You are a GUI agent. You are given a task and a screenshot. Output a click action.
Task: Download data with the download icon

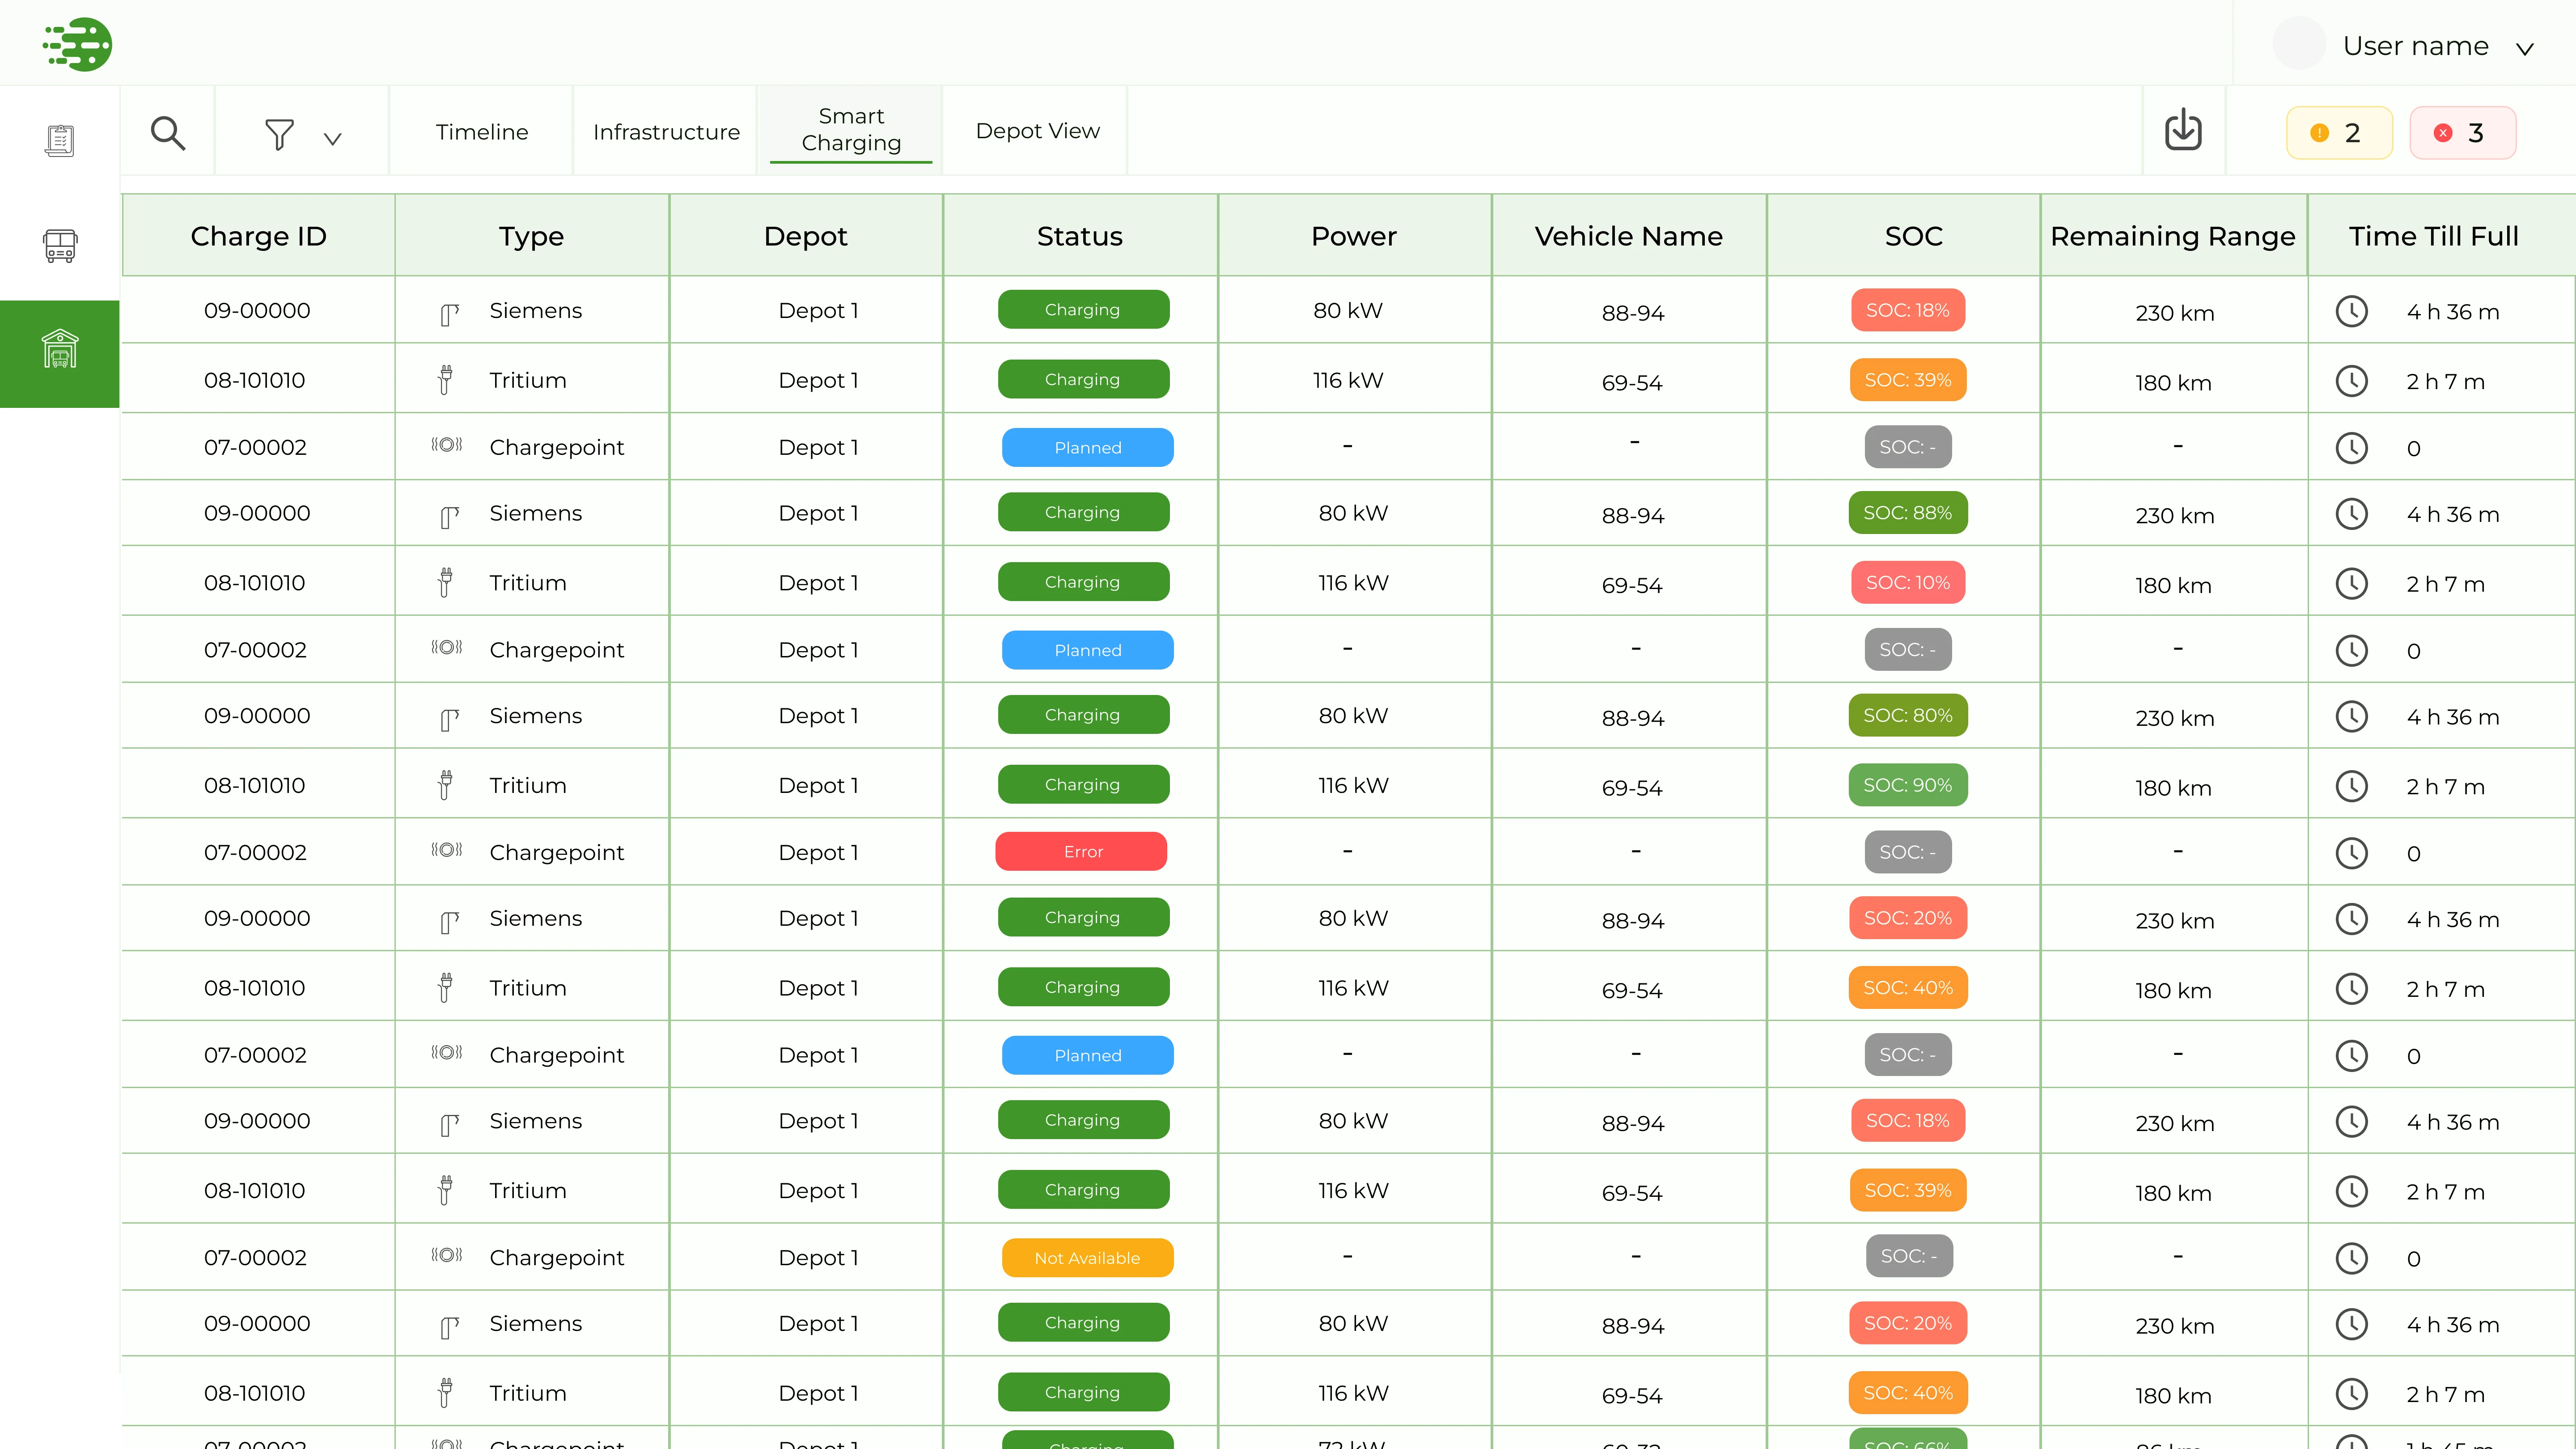point(2183,131)
